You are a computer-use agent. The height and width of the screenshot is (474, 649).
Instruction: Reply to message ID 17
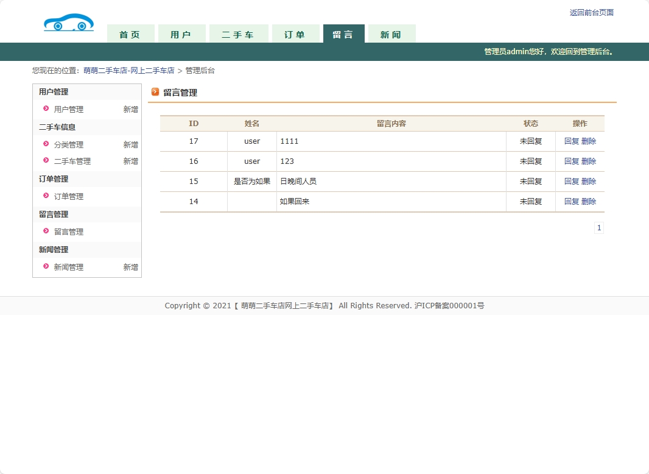[x=571, y=141]
